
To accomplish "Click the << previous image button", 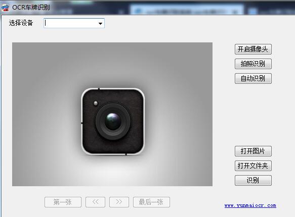I will pos(95,202).
